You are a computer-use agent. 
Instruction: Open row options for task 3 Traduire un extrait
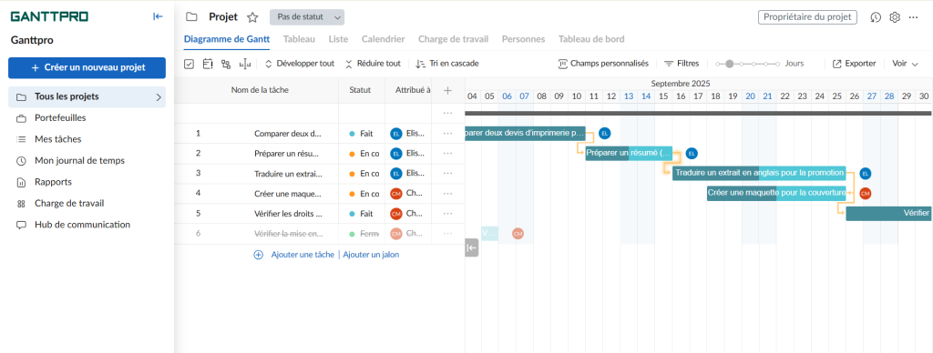click(x=448, y=174)
